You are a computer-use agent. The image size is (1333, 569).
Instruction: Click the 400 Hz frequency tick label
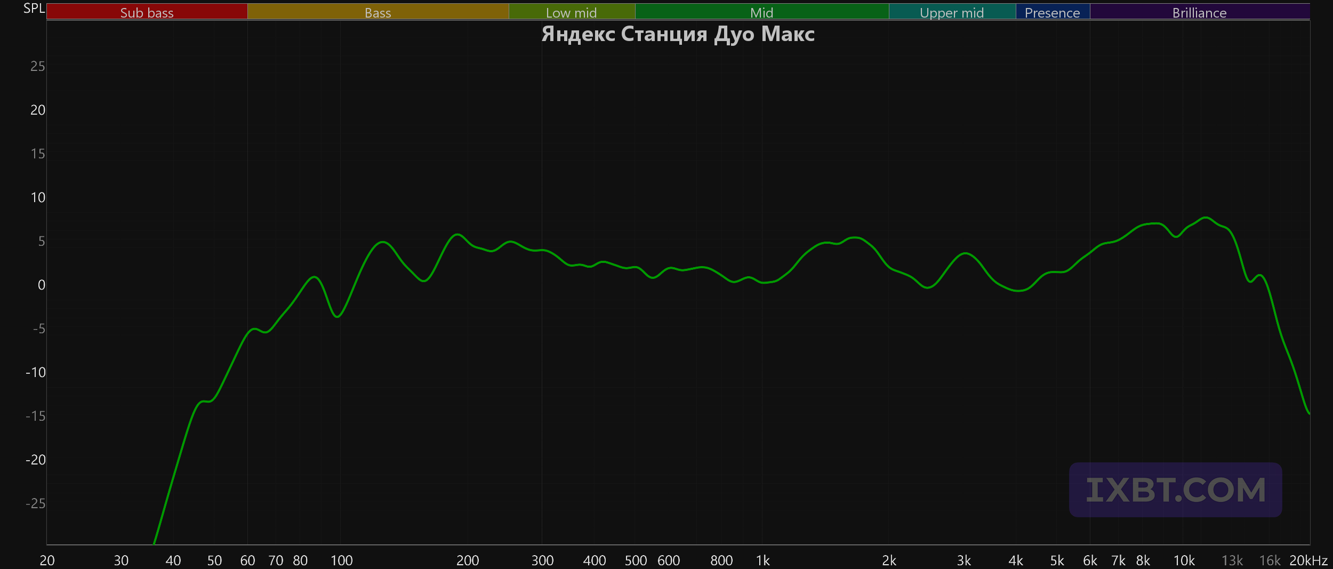pyautogui.click(x=595, y=560)
